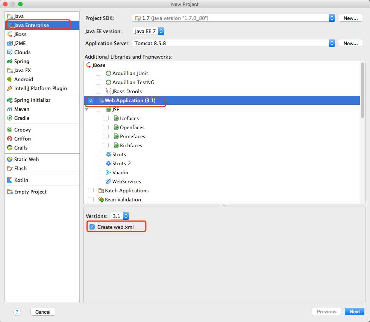Image resolution: width=370 pixels, height=322 pixels.
Task: Click the Vaadin icon
Action: click(108, 172)
